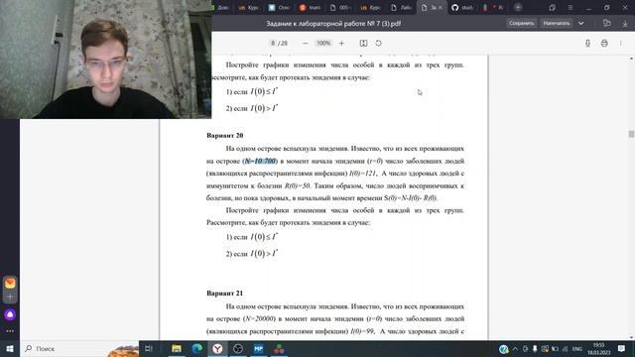Screen dimensions: 635x357
Task: Expand the chevron next to Напечатать
Action: coord(580,24)
